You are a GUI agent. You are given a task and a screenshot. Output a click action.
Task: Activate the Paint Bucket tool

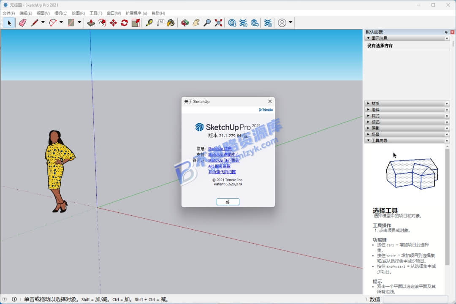point(171,23)
